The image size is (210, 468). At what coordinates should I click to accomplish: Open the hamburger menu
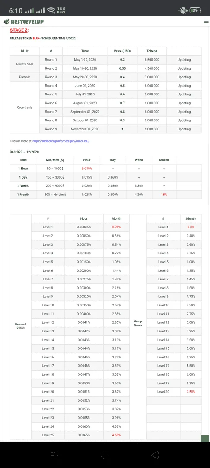206,21
